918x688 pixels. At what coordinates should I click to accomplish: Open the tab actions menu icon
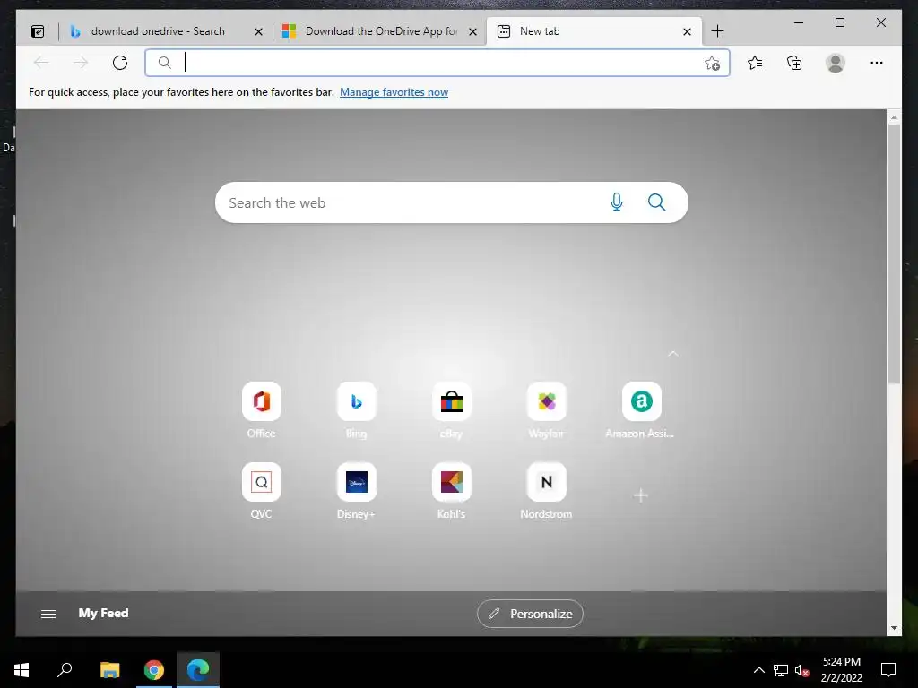(38, 31)
